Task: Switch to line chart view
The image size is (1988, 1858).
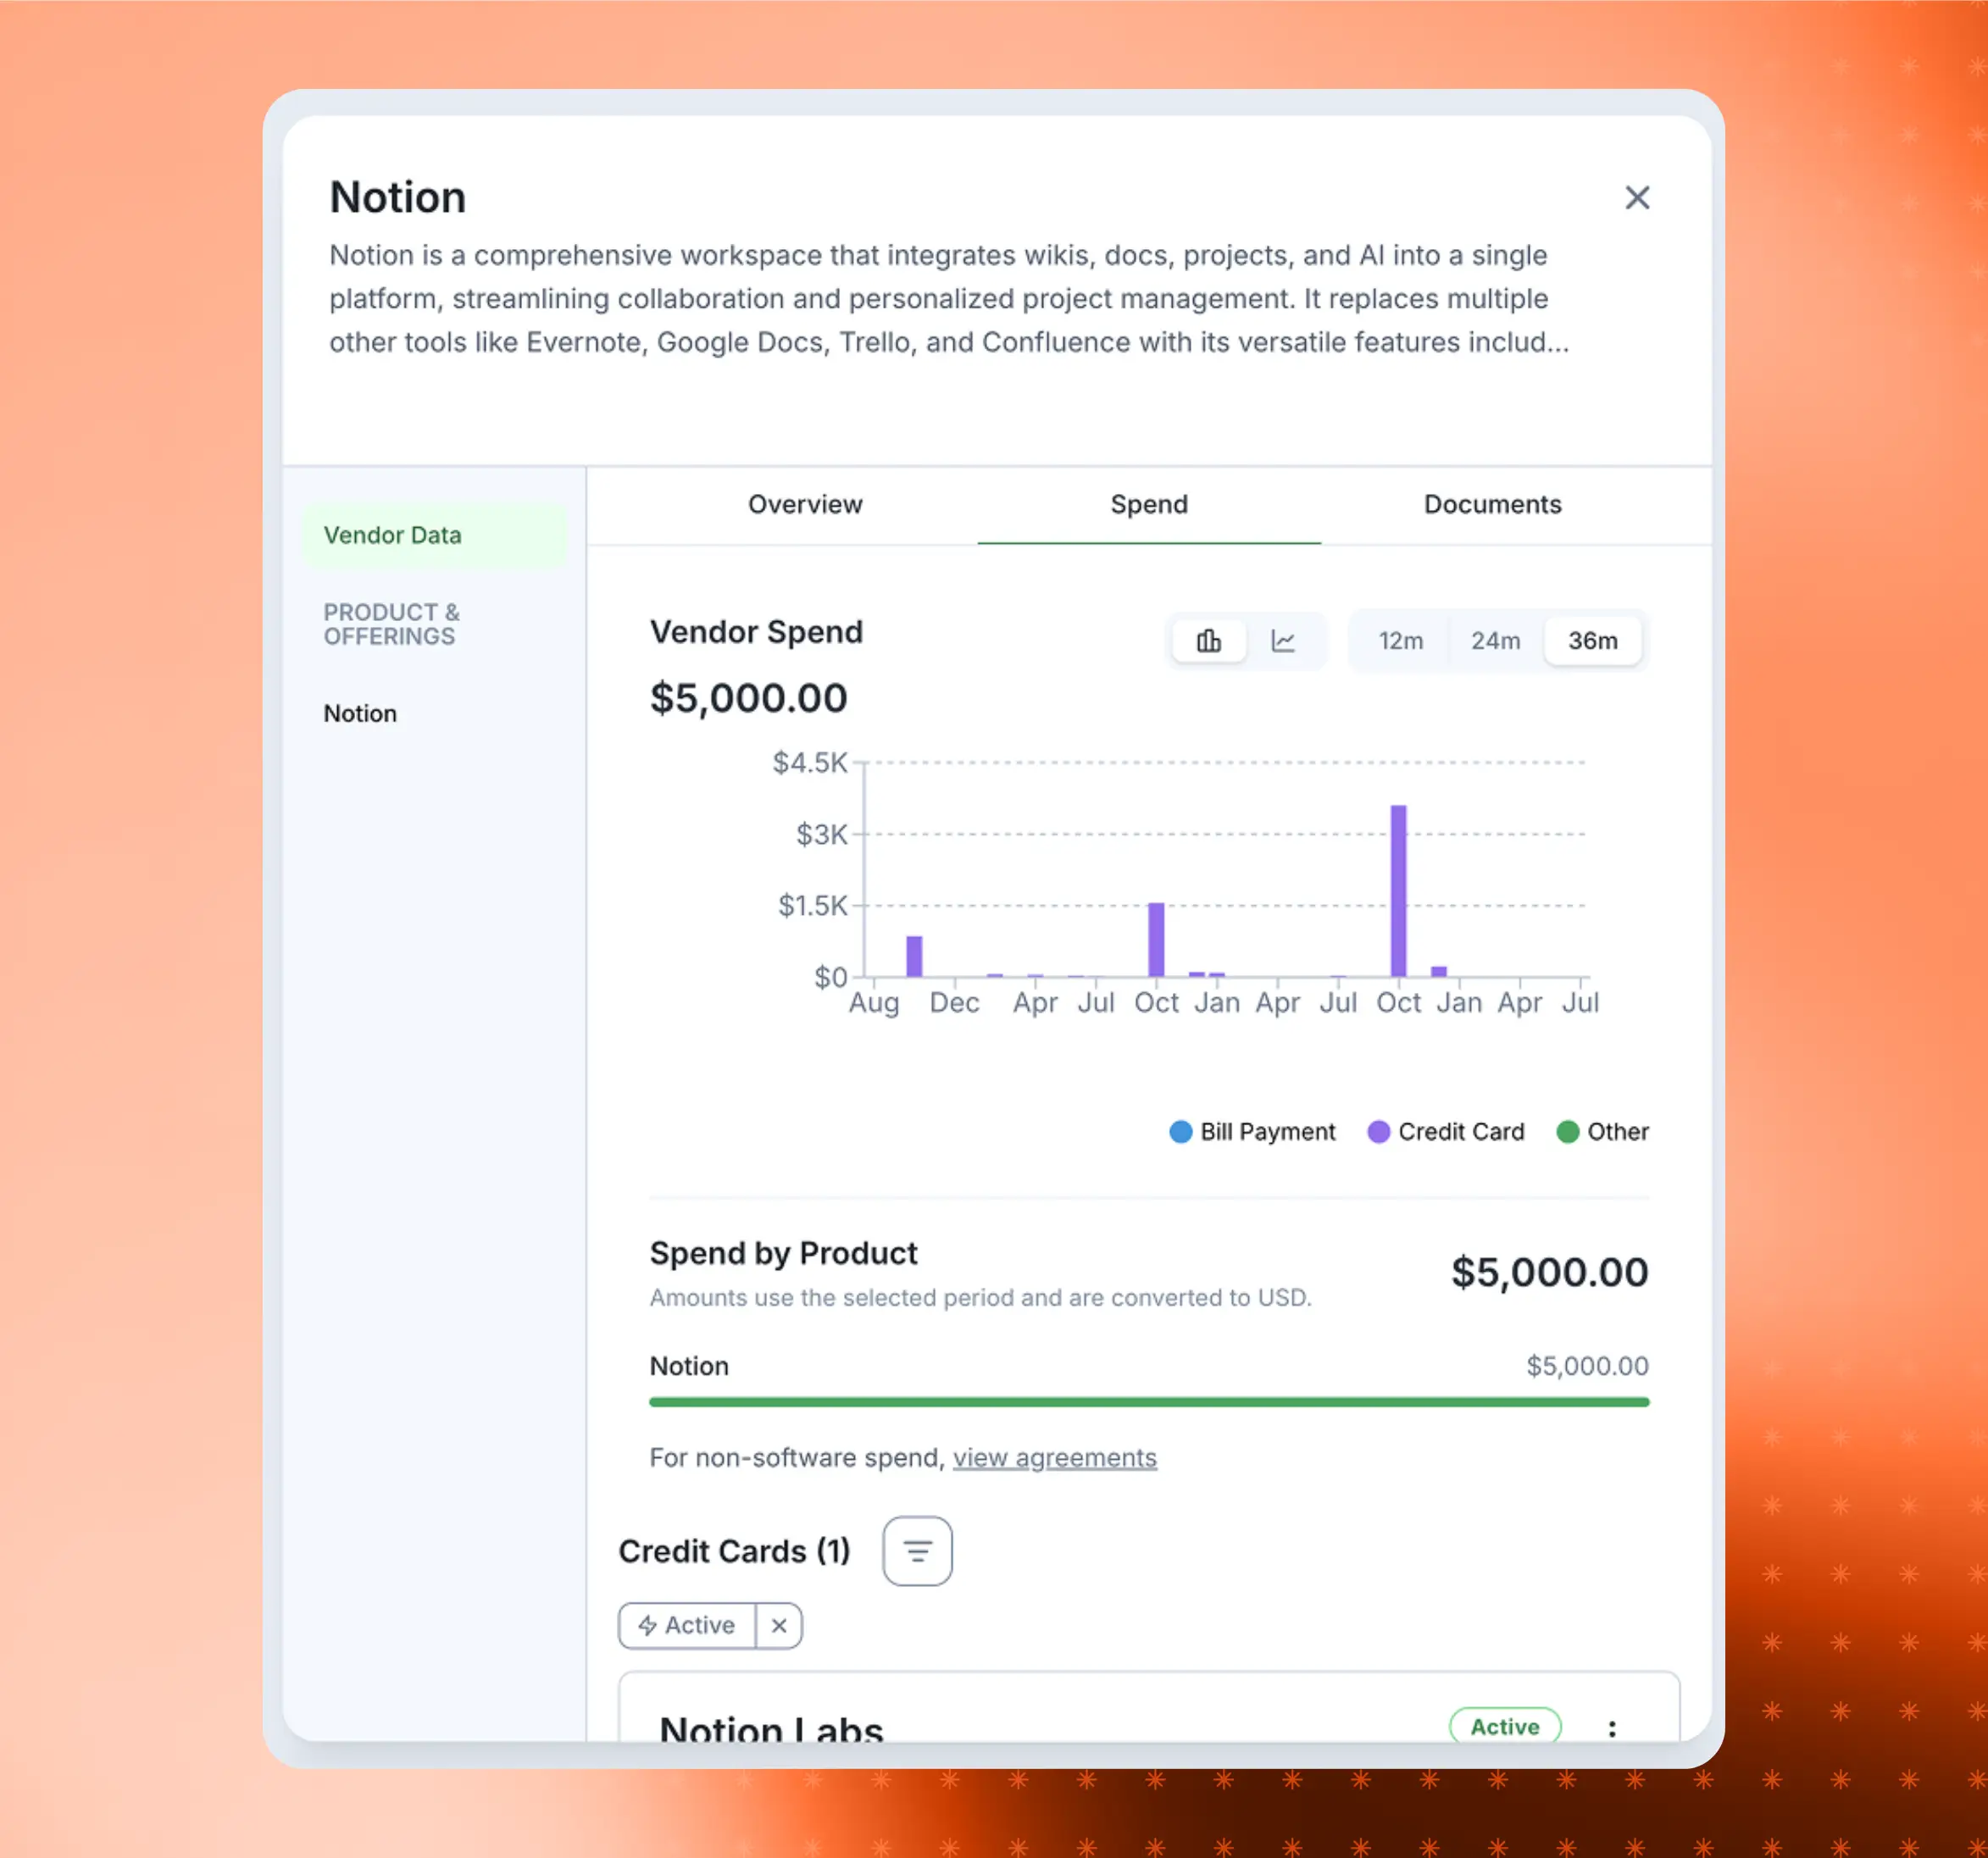Action: coord(1283,641)
